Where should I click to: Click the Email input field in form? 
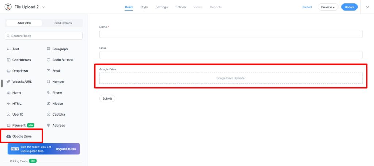coord(231,55)
